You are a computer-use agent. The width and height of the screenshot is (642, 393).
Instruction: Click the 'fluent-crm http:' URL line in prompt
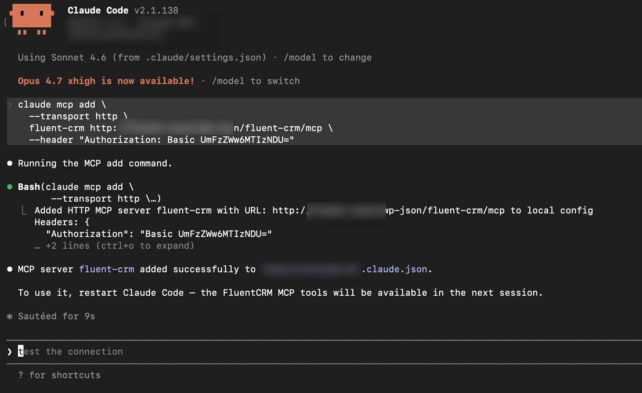(181, 128)
